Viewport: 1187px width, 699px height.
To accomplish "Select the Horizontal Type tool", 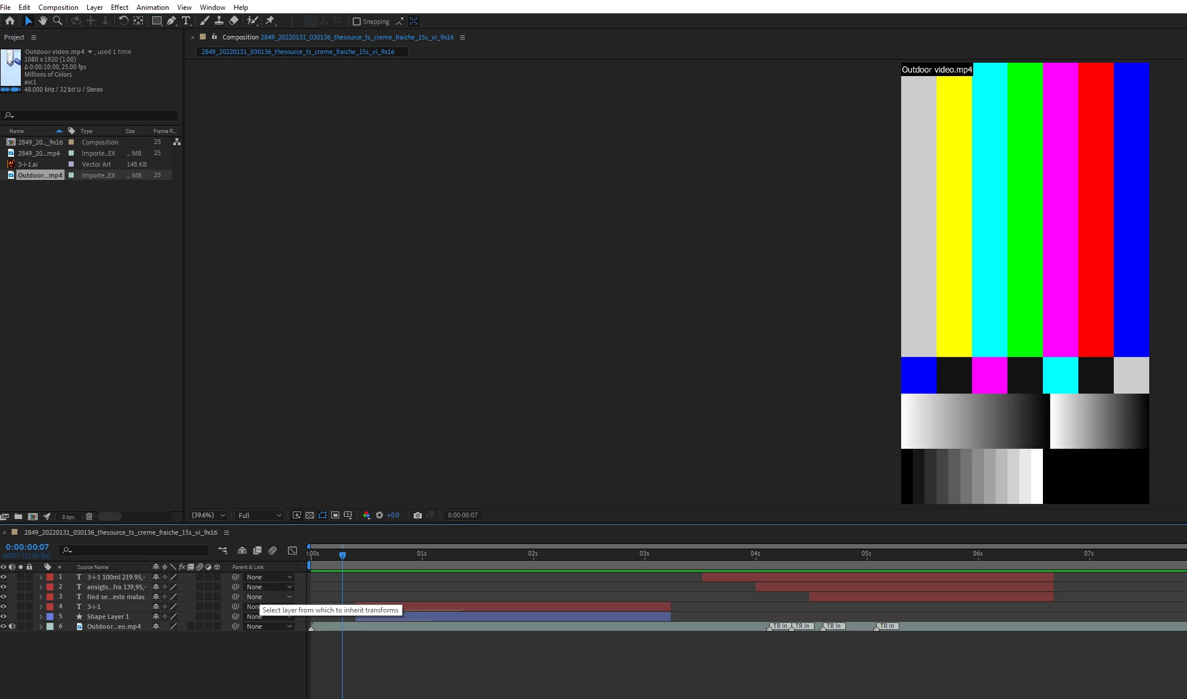I will click(186, 21).
